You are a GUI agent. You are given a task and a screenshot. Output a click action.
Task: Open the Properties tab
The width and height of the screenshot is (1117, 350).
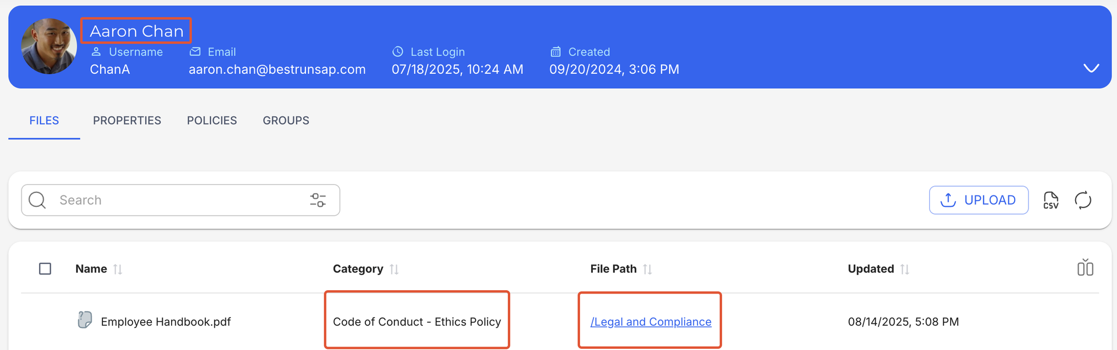pyautogui.click(x=127, y=120)
